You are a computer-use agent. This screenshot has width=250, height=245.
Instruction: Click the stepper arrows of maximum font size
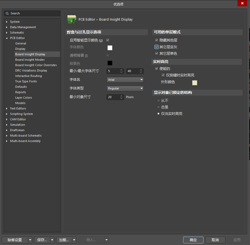[x=141, y=71]
